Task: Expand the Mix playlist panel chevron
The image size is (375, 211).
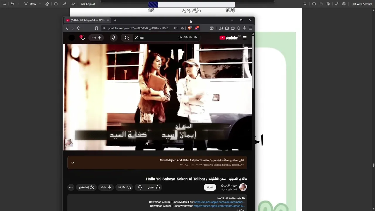Action: coord(73,163)
